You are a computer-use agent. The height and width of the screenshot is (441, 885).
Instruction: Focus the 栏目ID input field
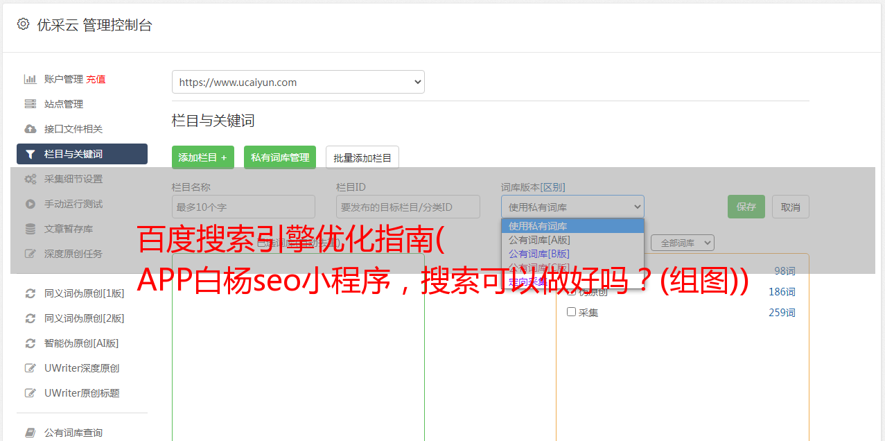pos(408,207)
